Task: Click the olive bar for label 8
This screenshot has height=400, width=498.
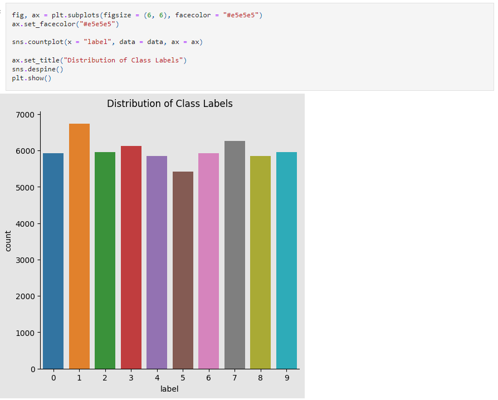Action: point(260,262)
